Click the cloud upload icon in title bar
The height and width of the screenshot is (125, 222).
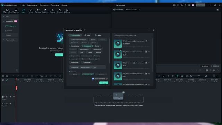(182, 5)
